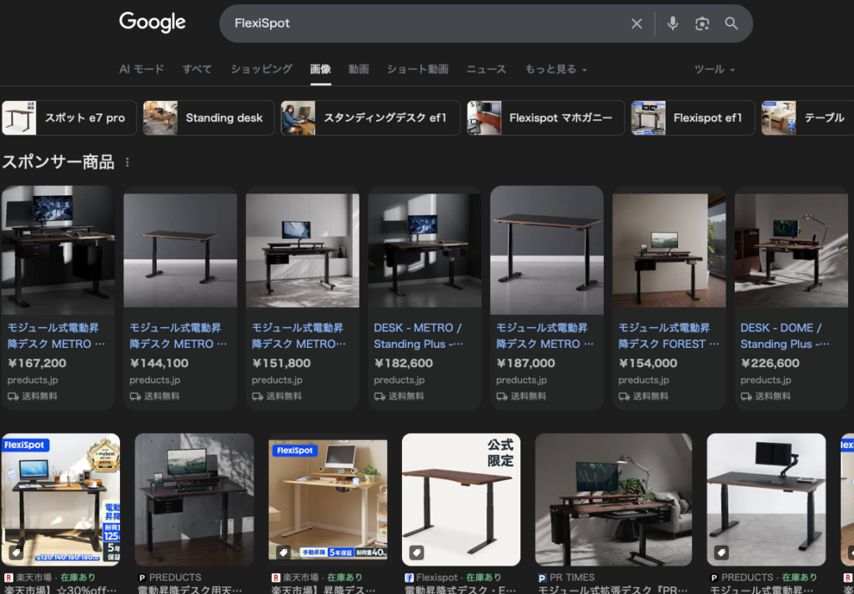Switch to the ショッピング tab
The image size is (854, 594).
click(261, 69)
